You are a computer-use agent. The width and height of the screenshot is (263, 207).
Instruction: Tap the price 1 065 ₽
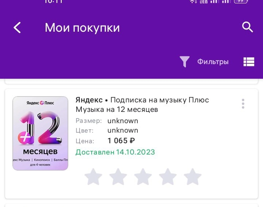coord(121,141)
